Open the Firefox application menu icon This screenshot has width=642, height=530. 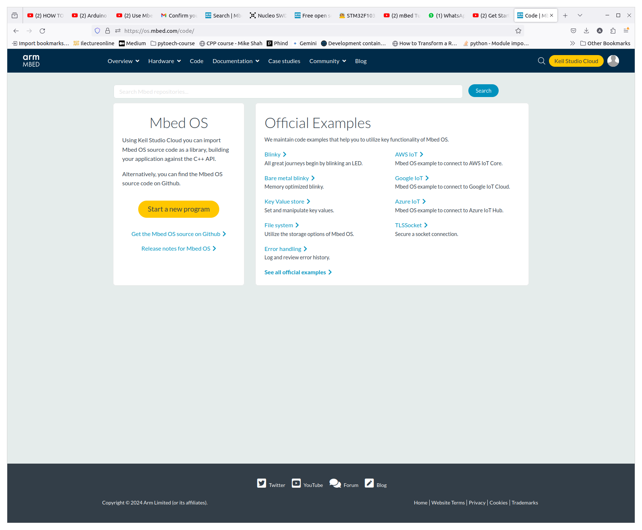[626, 31]
